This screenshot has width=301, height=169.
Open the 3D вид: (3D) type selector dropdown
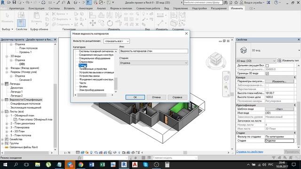(256, 61)
